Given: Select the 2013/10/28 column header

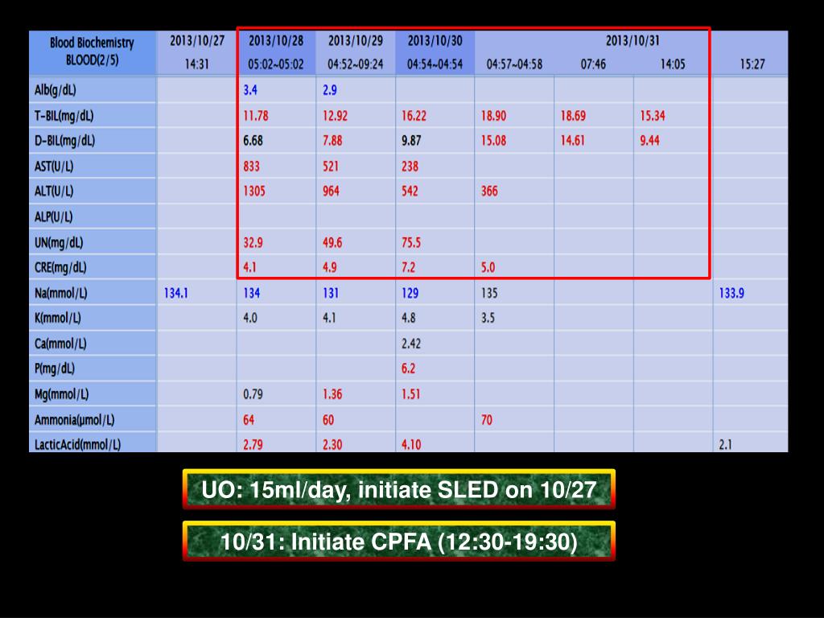Looking at the screenshot, I should click(276, 51).
